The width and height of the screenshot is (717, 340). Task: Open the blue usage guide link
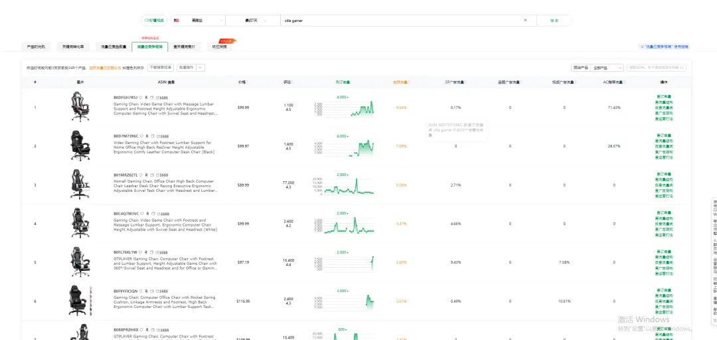[x=665, y=46]
